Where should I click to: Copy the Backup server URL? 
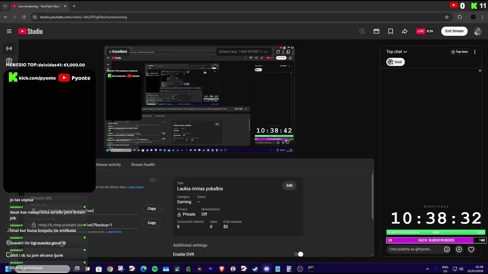pyautogui.click(x=152, y=223)
